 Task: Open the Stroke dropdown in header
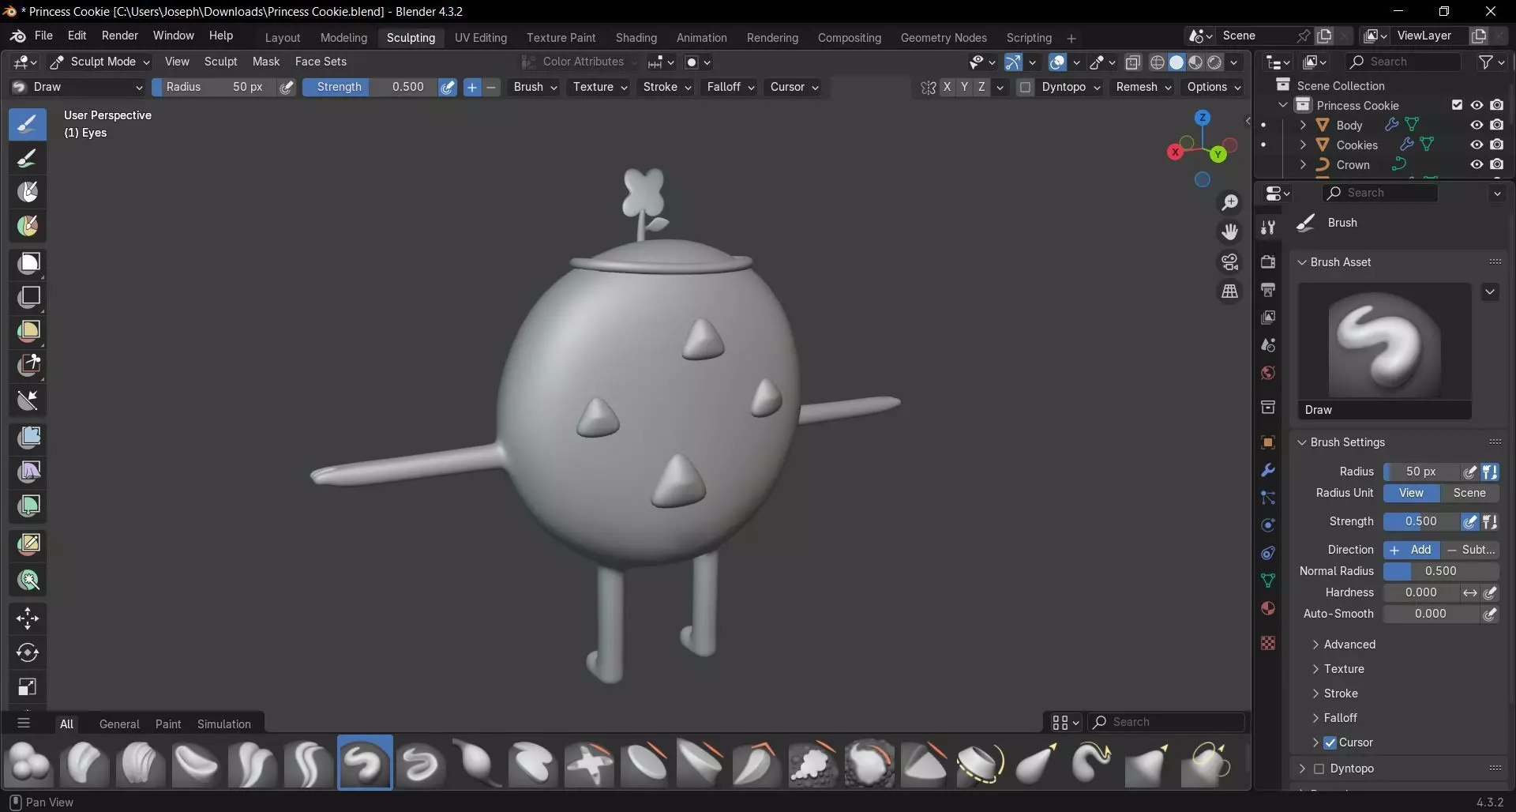(667, 87)
